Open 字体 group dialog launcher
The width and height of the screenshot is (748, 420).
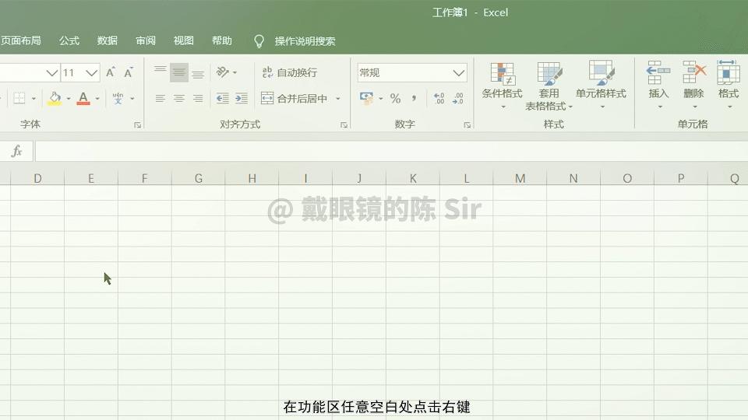coord(137,124)
